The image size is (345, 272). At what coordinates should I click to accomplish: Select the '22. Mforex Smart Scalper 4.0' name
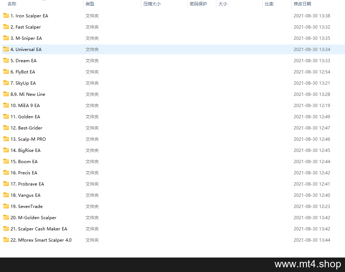coord(41,240)
